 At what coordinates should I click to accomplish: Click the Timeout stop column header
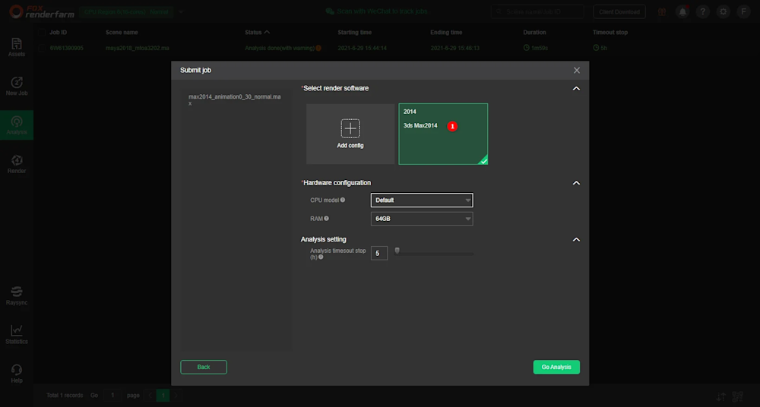(x=610, y=33)
